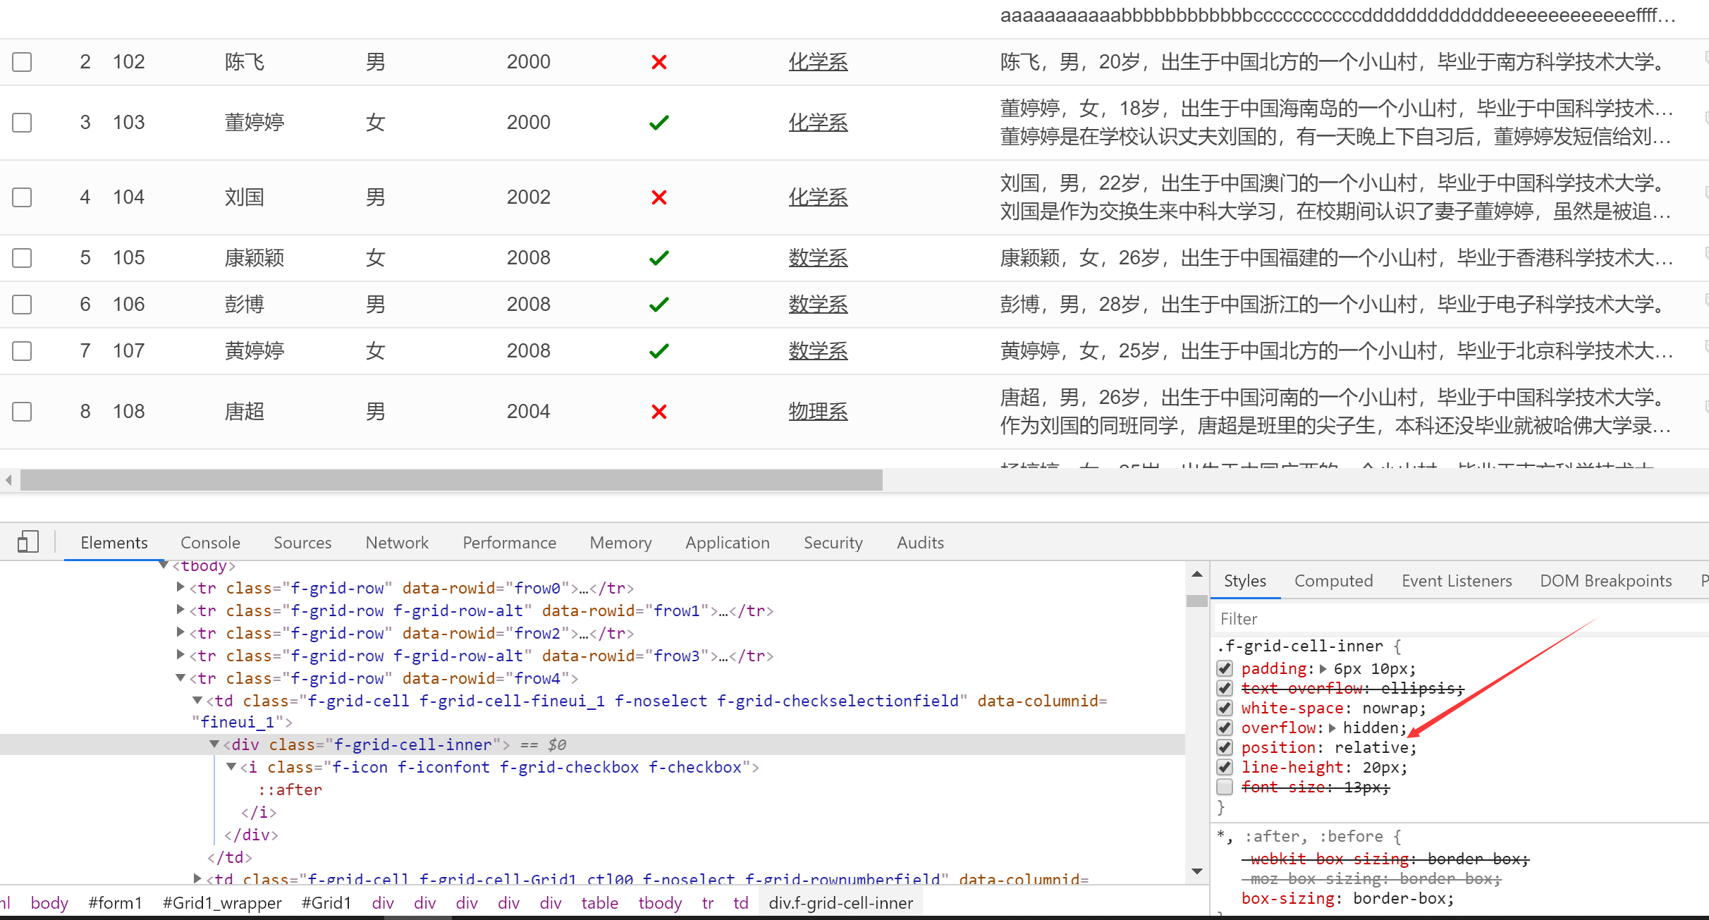Disable the white-space nowrap property checkbox
Image resolution: width=1709 pixels, height=920 pixels.
(x=1225, y=708)
